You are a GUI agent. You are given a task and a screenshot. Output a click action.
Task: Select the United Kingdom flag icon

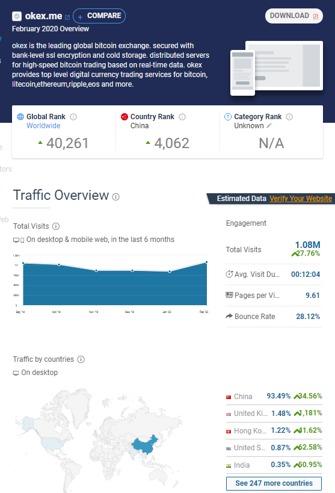[x=229, y=414]
